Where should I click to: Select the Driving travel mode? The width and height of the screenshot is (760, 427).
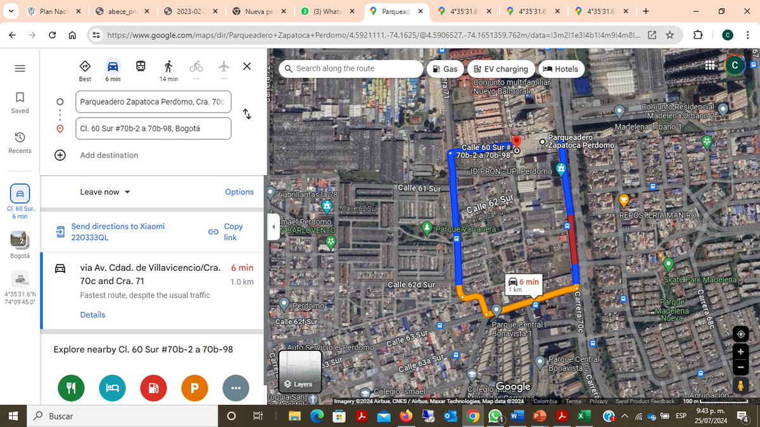pos(113,66)
